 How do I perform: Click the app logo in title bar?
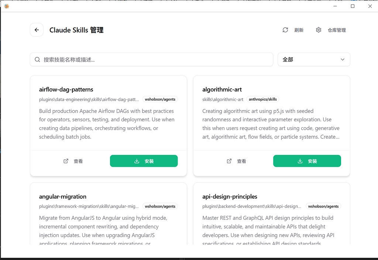point(7,6)
